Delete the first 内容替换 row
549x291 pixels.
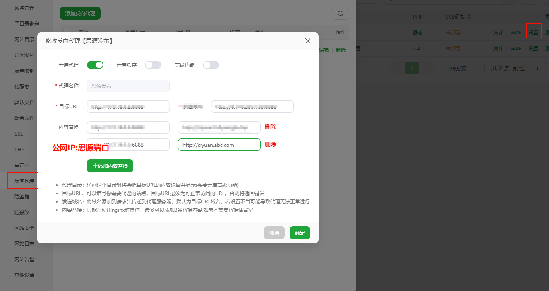[271, 127]
